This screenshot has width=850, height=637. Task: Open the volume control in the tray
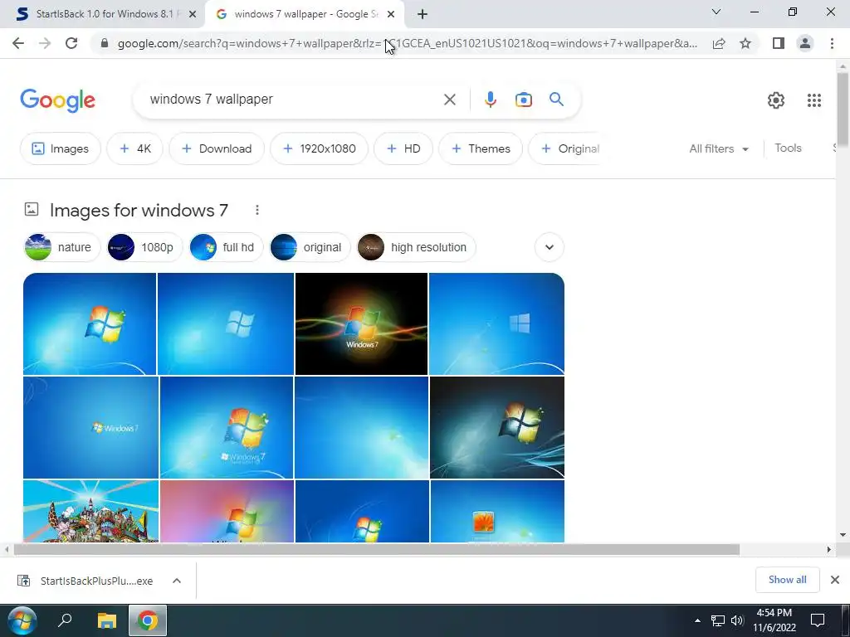coord(737,620)
